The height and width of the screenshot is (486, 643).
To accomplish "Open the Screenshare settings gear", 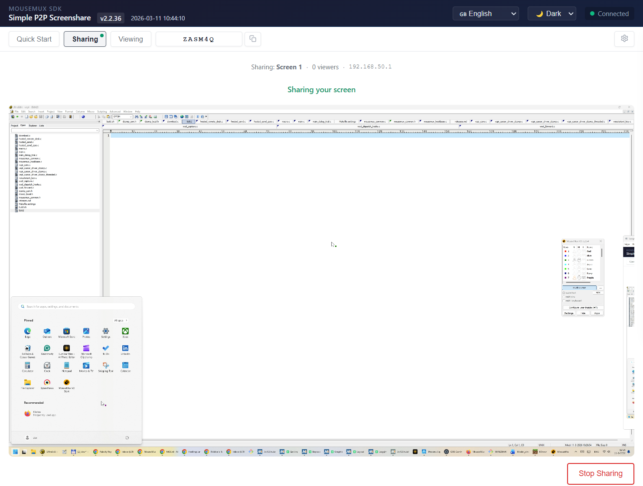I will pos(624,39).
